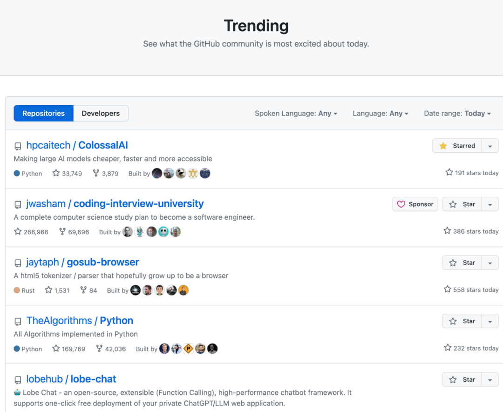Click the repository icon beside lobehub / lobe-chat
The width and height of the screenshot is (503, 412).
coord(18,380)
